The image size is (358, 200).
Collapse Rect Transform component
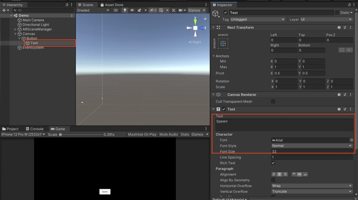pos(213,27)
